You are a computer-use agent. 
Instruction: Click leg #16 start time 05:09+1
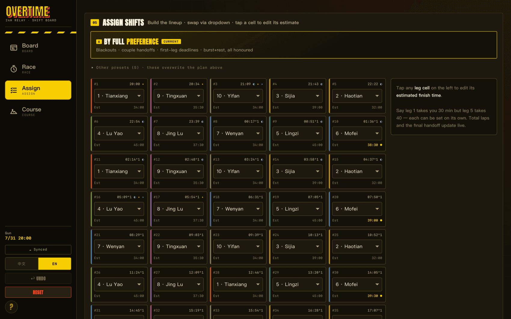124,197
